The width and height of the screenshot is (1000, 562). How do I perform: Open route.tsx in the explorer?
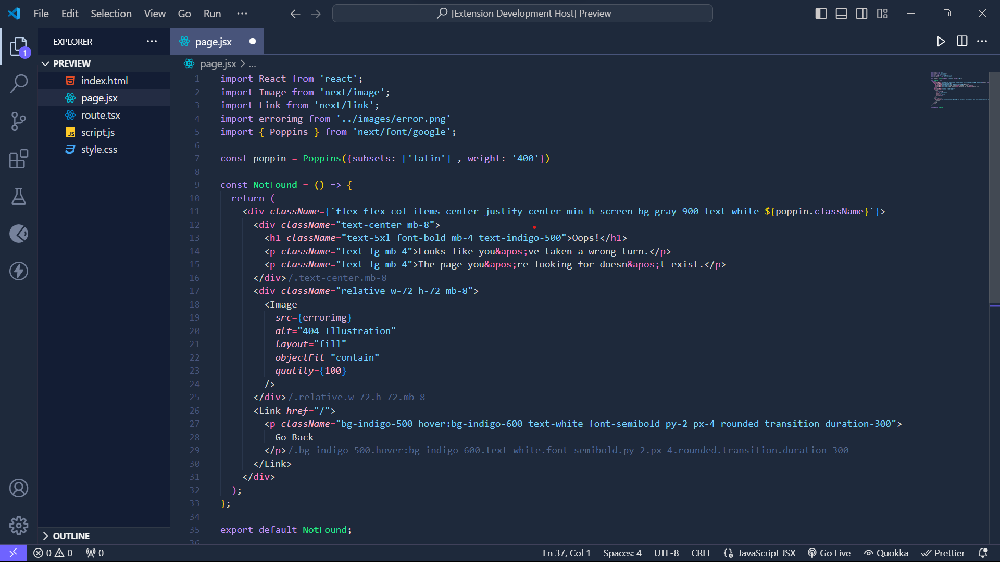click(104, 115)
